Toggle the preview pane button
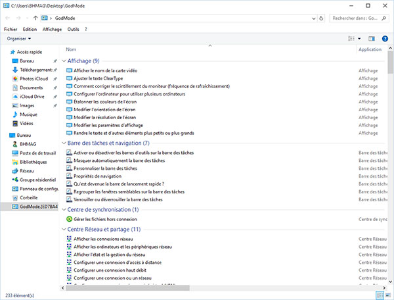The width and height of the screenshot is (394, 300). 372,39
